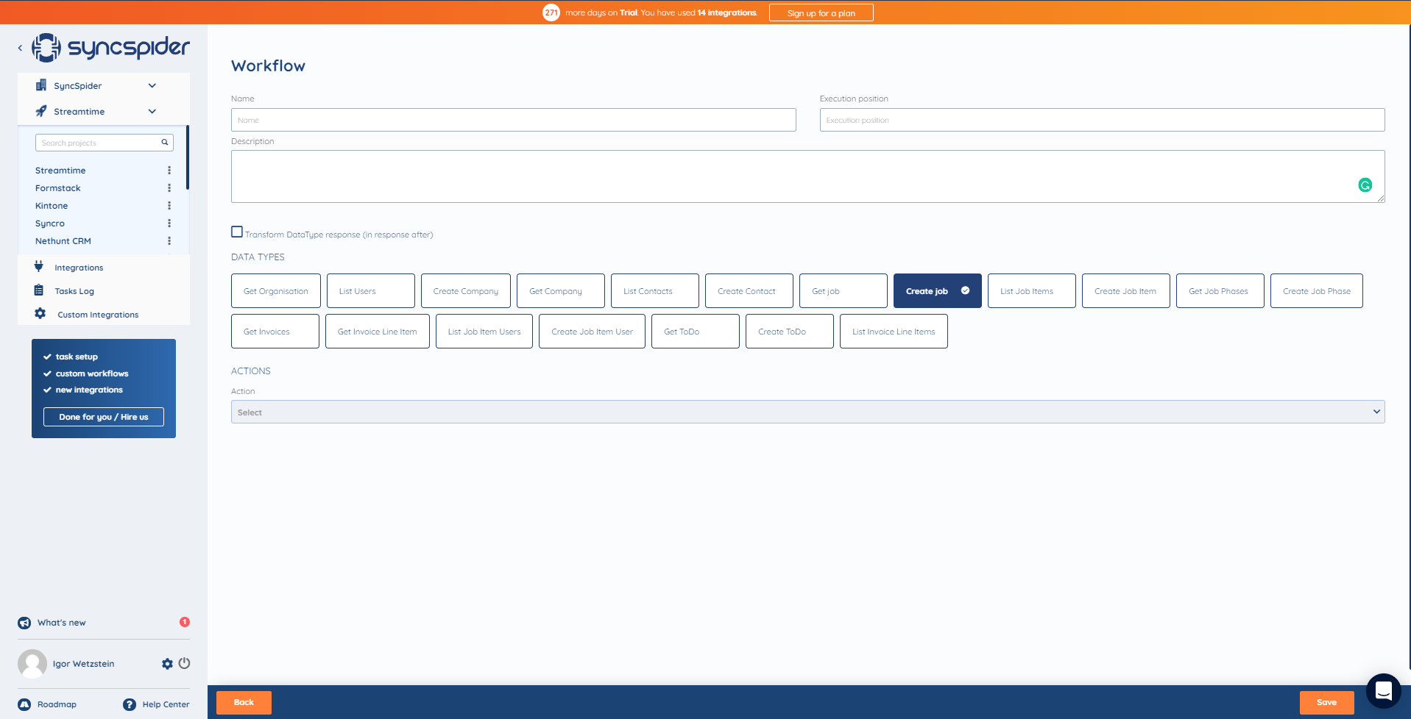
Task: Open the Roadmap link
Action: (57, 704)
